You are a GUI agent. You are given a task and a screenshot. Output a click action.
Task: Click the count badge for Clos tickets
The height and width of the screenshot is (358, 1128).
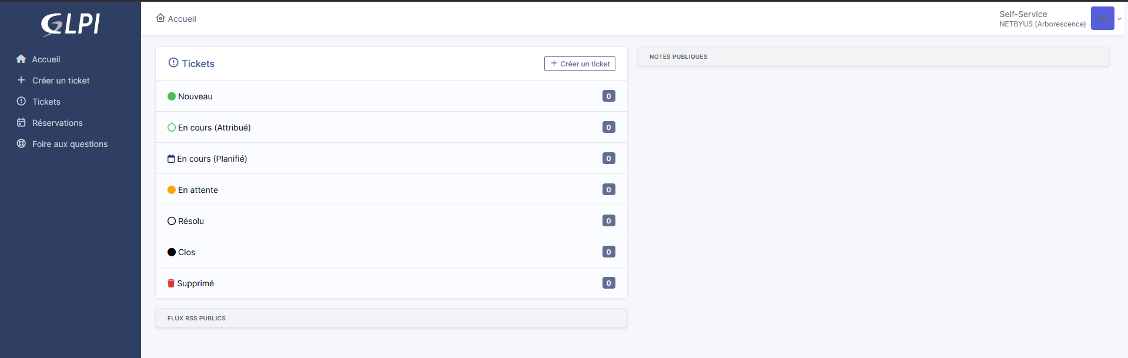pos(608,252)
